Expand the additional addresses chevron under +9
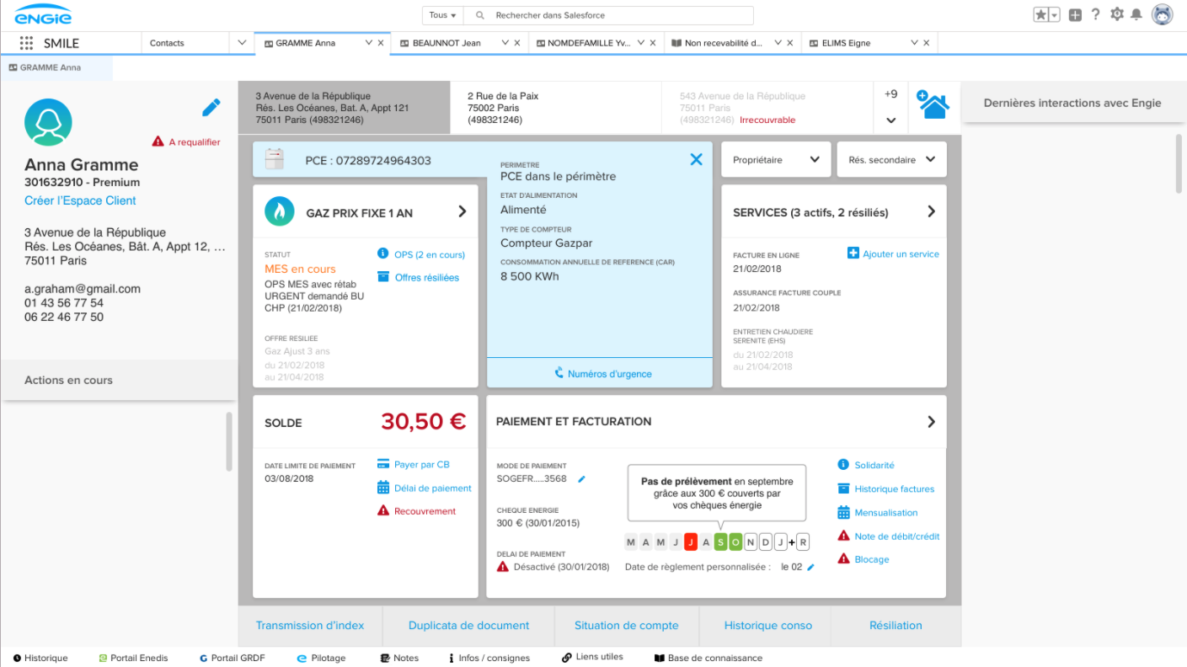Screen dimensions: 1187x667 click(x=890, y=120)
